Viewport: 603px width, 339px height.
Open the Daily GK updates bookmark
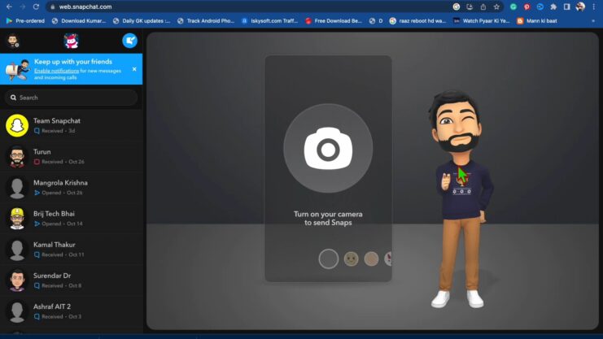(142, 21)
